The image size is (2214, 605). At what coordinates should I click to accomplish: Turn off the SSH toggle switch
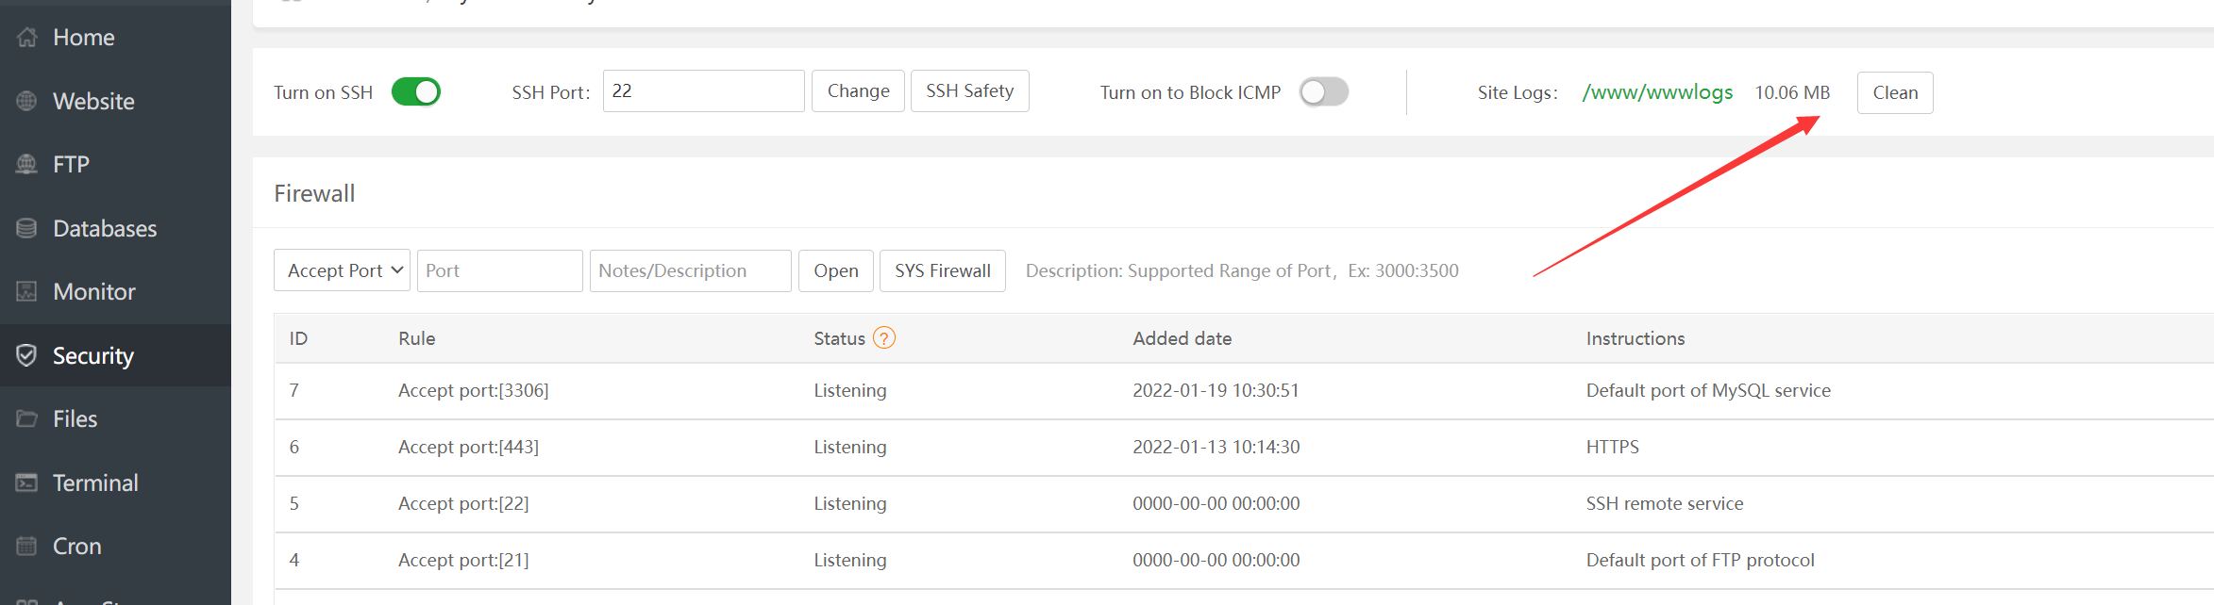point(416,92)
